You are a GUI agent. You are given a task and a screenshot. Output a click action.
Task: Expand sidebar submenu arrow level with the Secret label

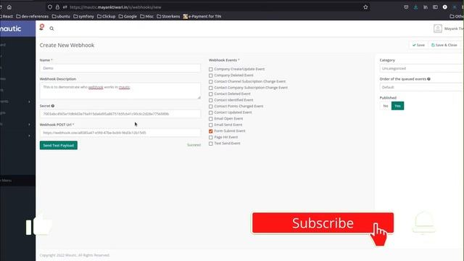29,101
